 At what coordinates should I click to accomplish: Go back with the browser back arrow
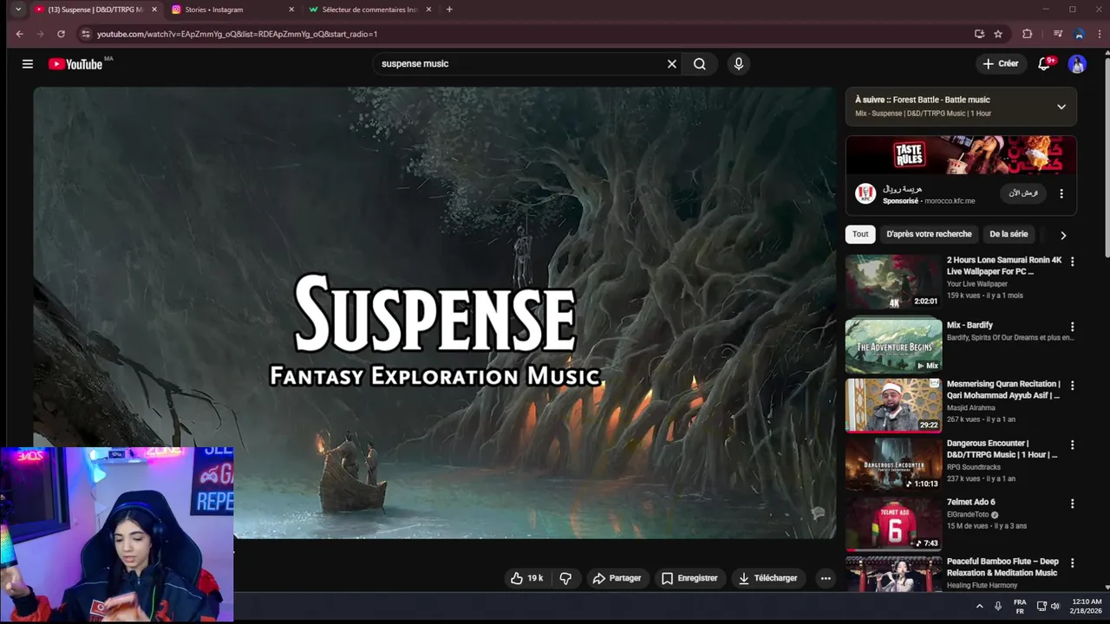pyautogui.click(x=19, y=34)
